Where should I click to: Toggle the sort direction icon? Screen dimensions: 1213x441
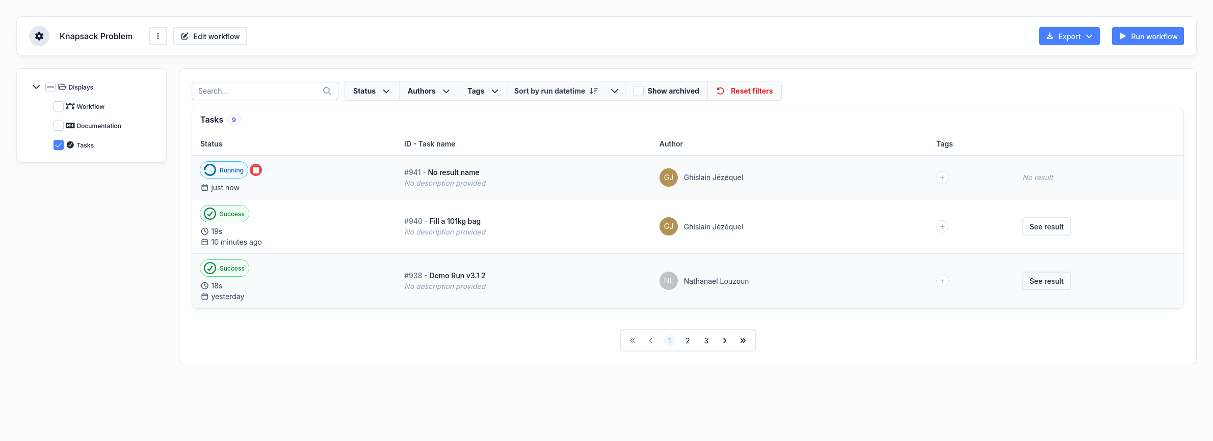(593, 91)
